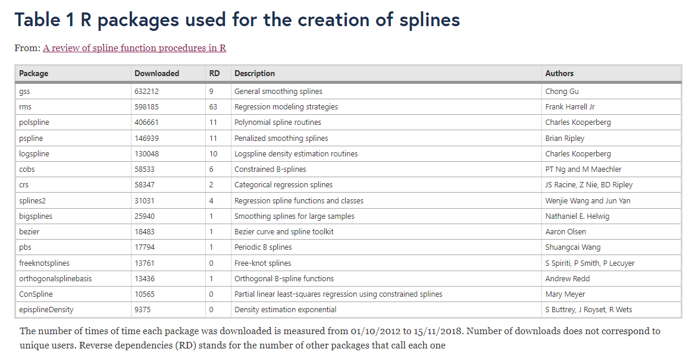The image size is (689, 355).
Task: Click the pspline download count 146939
Action: (147, 138)
